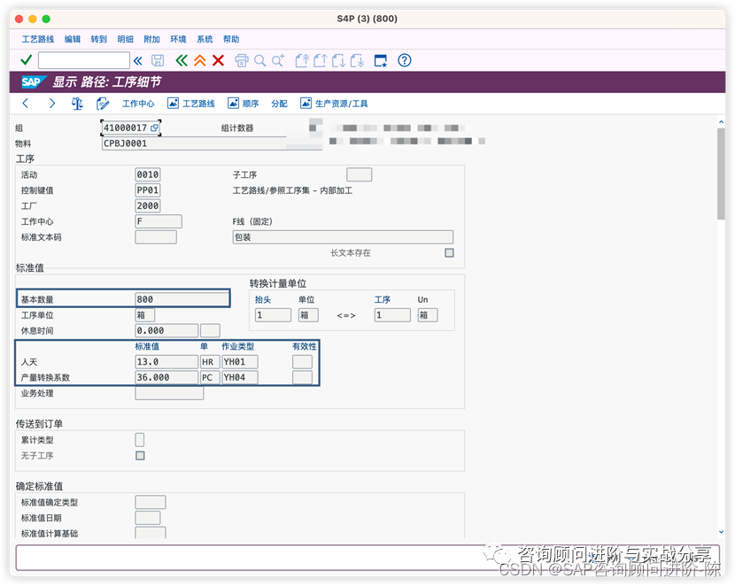Open 生产资源/工具 toolbar button
The height and width of the screenshot is (586, 735).
coord(334,103)
